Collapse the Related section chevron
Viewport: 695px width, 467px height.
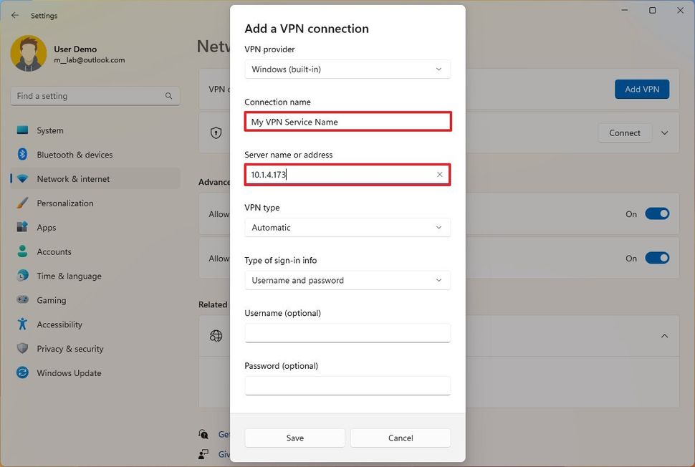click(663, 335)
